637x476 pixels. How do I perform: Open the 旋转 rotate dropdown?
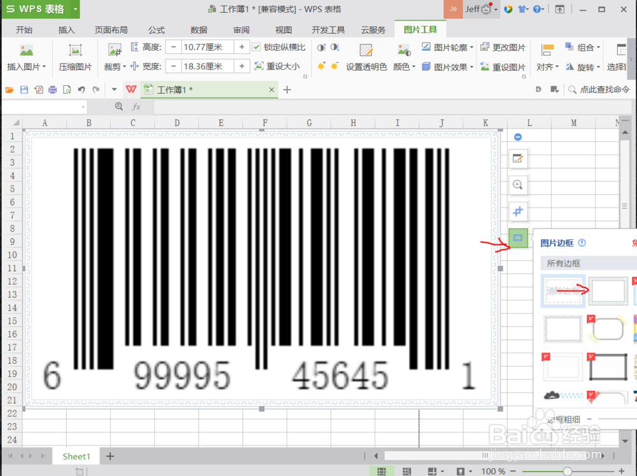point(583,67)
